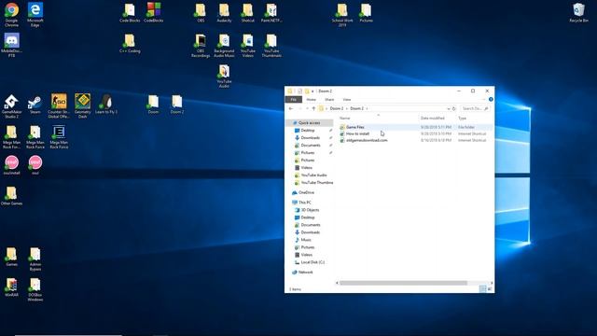
Task: Refresh the Explorer address bar
Action: point(454,108)
